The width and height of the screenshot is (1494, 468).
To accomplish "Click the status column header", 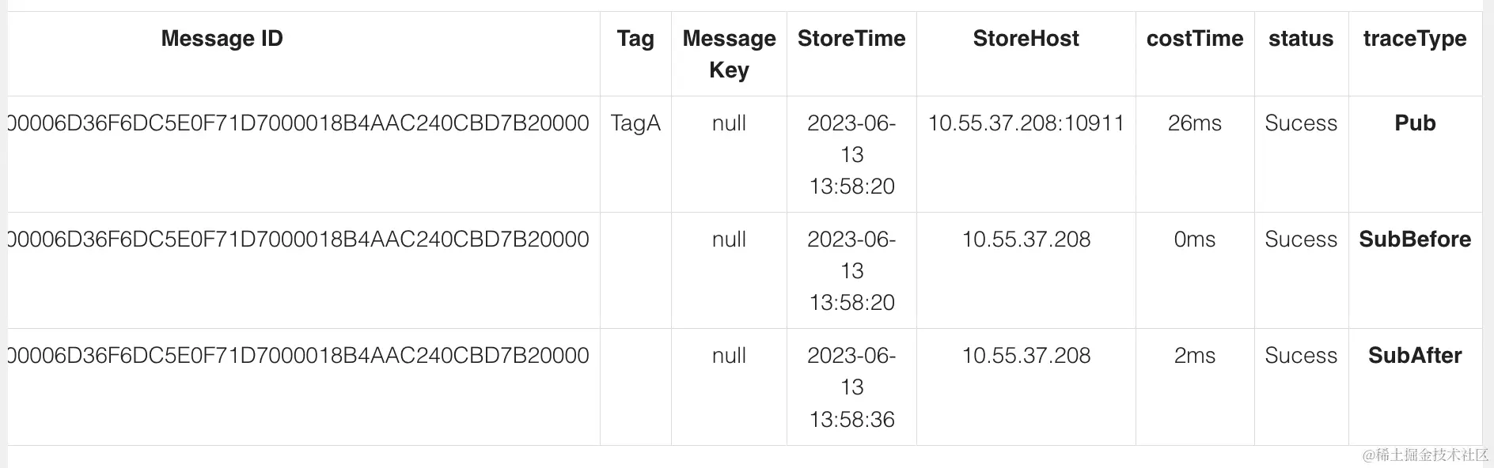I will point(1300,39).
